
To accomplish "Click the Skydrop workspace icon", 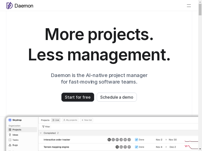I will click(x=10, y=120).
